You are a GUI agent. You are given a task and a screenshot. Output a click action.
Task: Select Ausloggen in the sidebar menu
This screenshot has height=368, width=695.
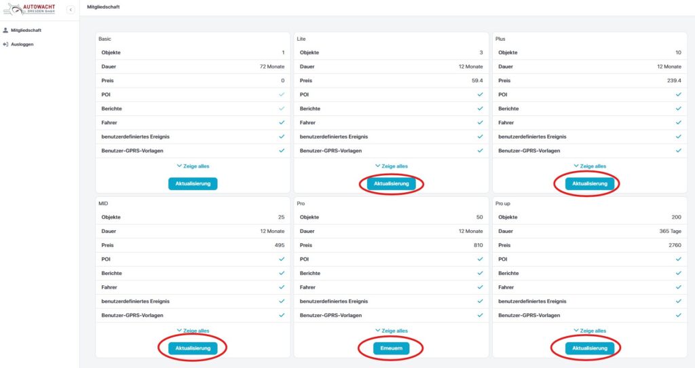pos(22,44)
